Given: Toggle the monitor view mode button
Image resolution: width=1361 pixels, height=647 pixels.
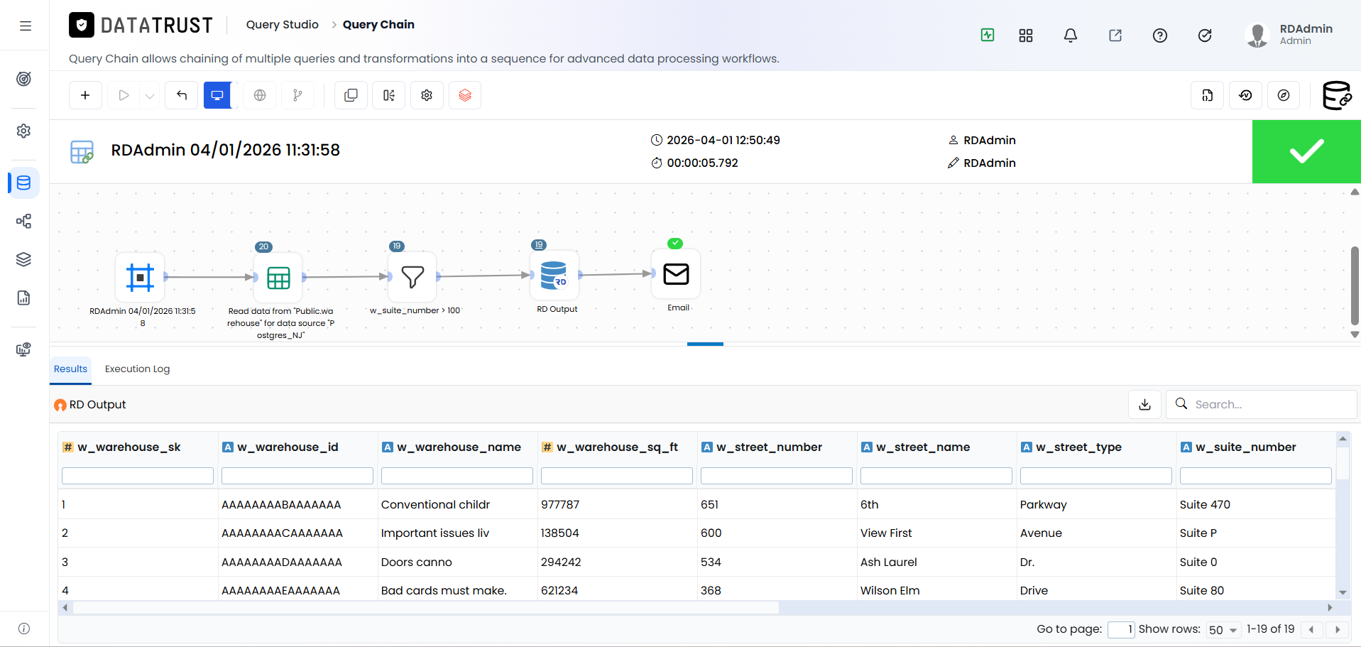Looking at the screenshot, I should coord(217,95).
